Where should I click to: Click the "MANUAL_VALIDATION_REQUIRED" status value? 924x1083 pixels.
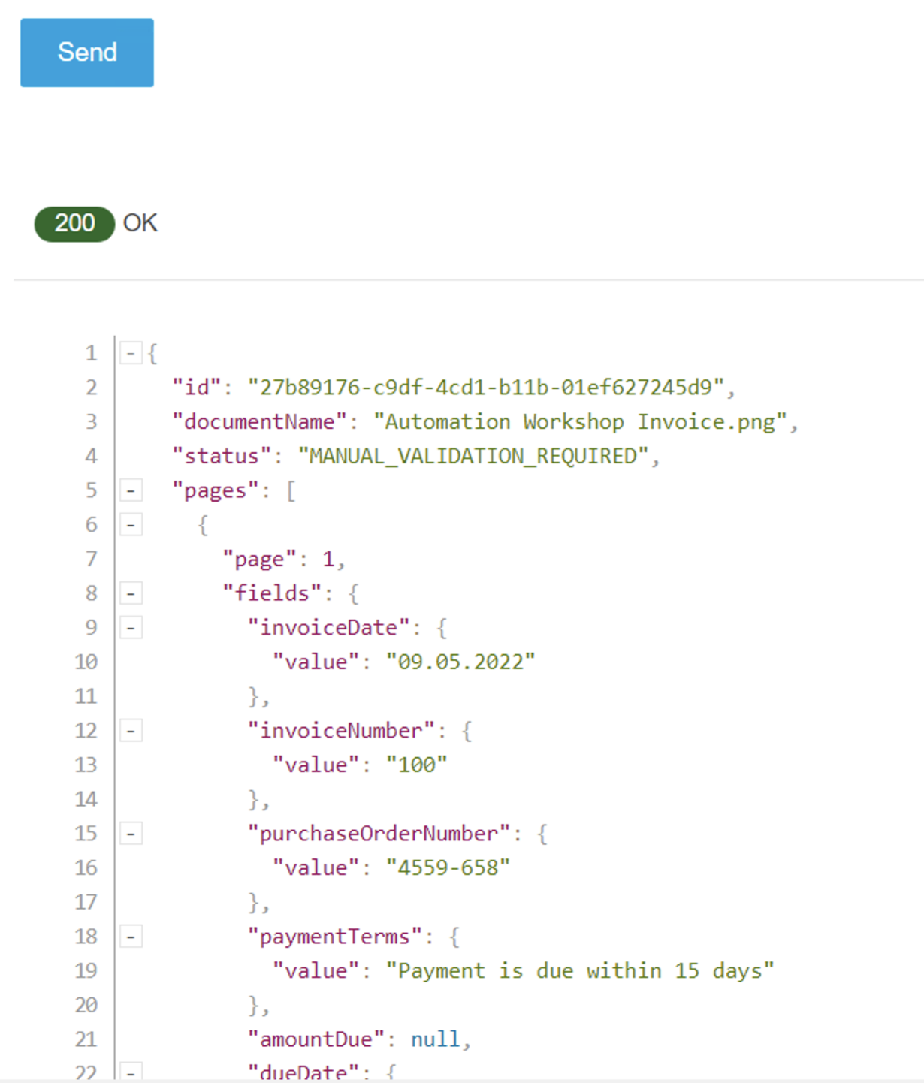473,456
